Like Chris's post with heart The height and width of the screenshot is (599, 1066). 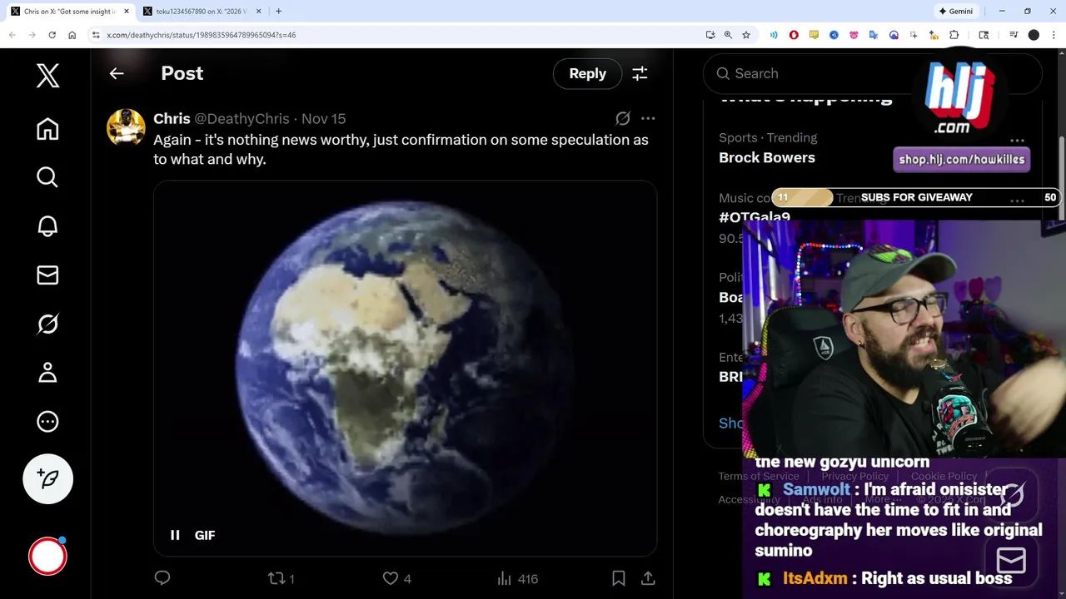(396, 578)
